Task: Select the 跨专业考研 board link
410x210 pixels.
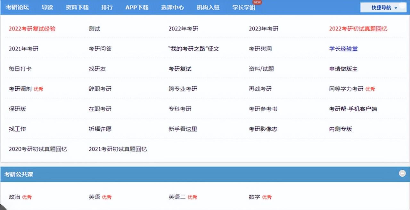Action: (183, 89)
